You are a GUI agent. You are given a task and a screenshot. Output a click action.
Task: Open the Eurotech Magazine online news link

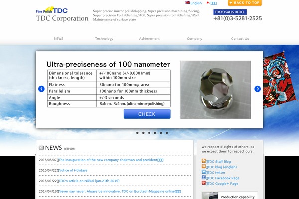[120, 191]
